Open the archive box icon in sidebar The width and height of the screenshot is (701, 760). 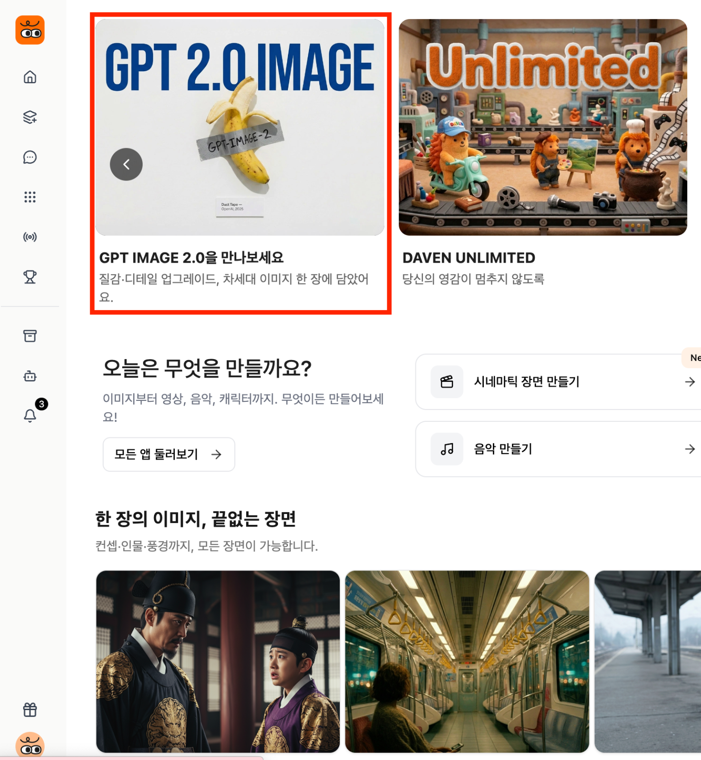(30, 336)
